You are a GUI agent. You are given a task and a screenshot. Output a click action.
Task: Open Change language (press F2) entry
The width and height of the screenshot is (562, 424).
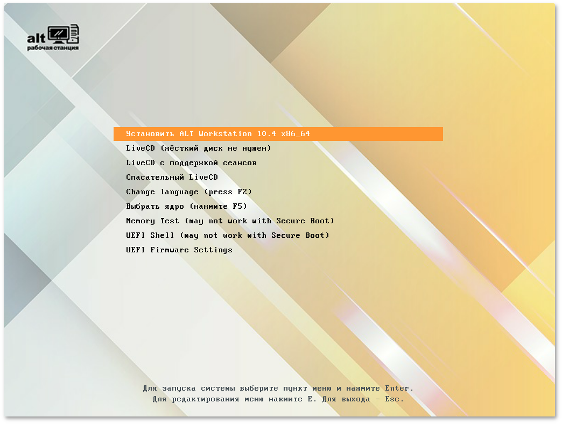pyautogui.click(x=189, y=192)
